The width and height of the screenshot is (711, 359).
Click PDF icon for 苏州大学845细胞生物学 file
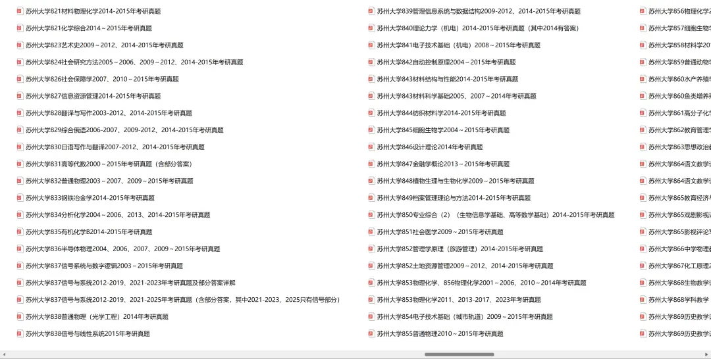371,130
